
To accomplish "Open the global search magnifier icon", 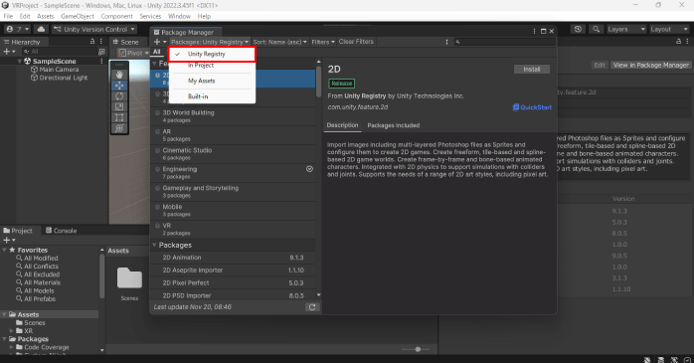I will click(597, 29).
